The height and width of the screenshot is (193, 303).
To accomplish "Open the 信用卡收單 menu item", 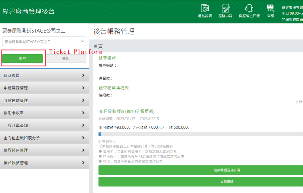I will coord(44,113).
